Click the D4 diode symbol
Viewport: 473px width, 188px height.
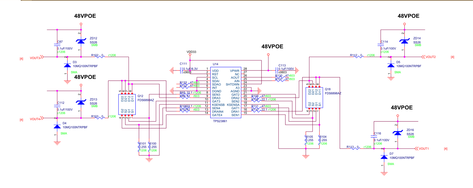pyautogui.click(x=57, y=126)
